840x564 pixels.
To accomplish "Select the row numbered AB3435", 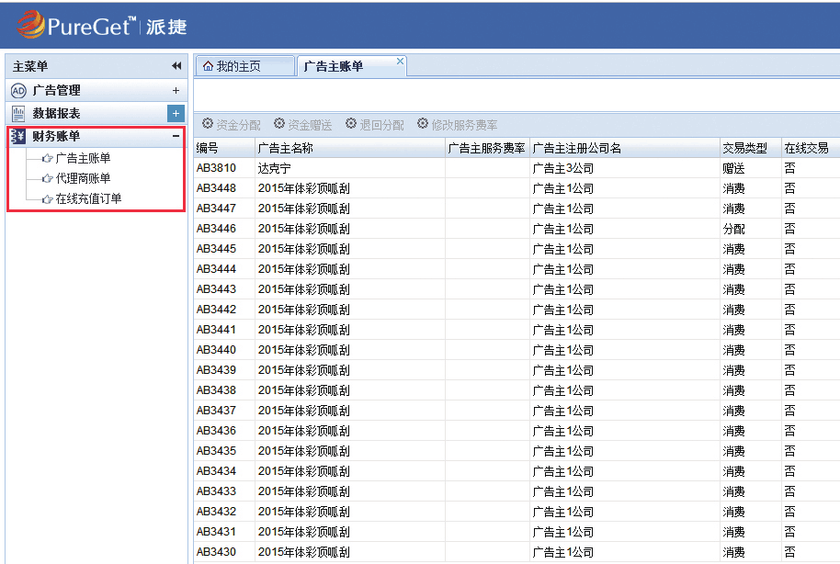I will click(517, 451).
